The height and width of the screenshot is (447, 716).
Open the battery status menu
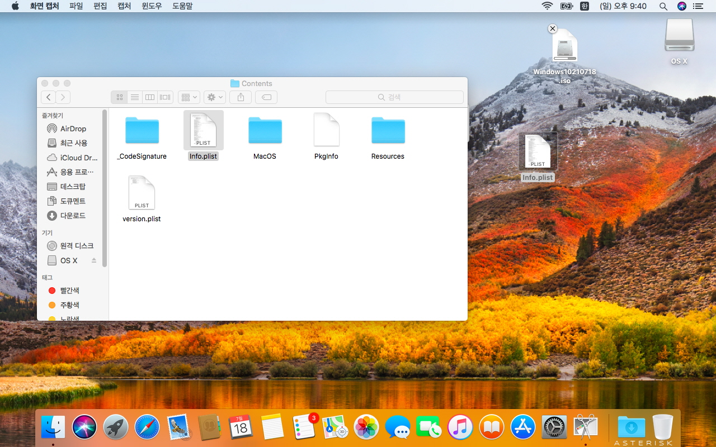coord(567,6)
